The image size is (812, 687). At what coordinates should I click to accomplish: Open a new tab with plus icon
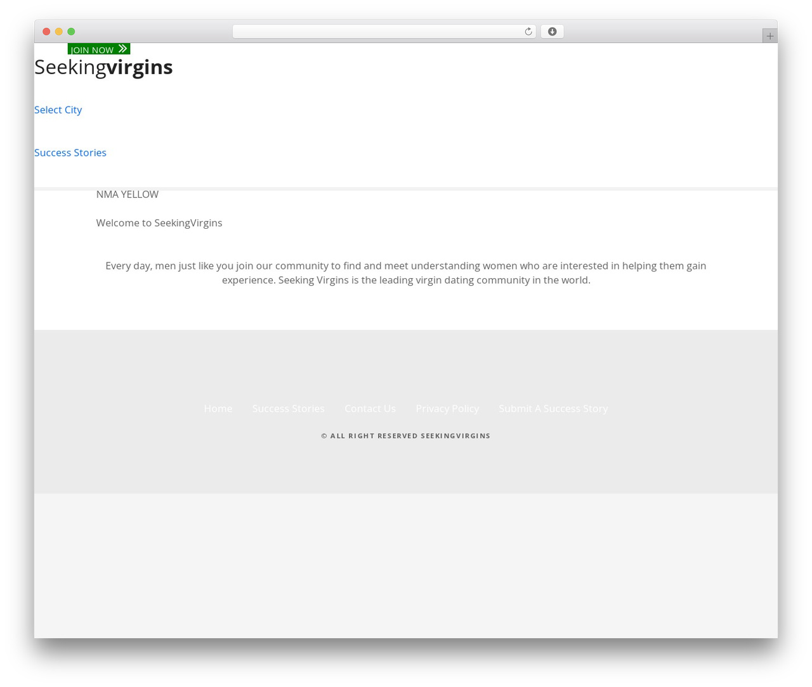[769, 36]
